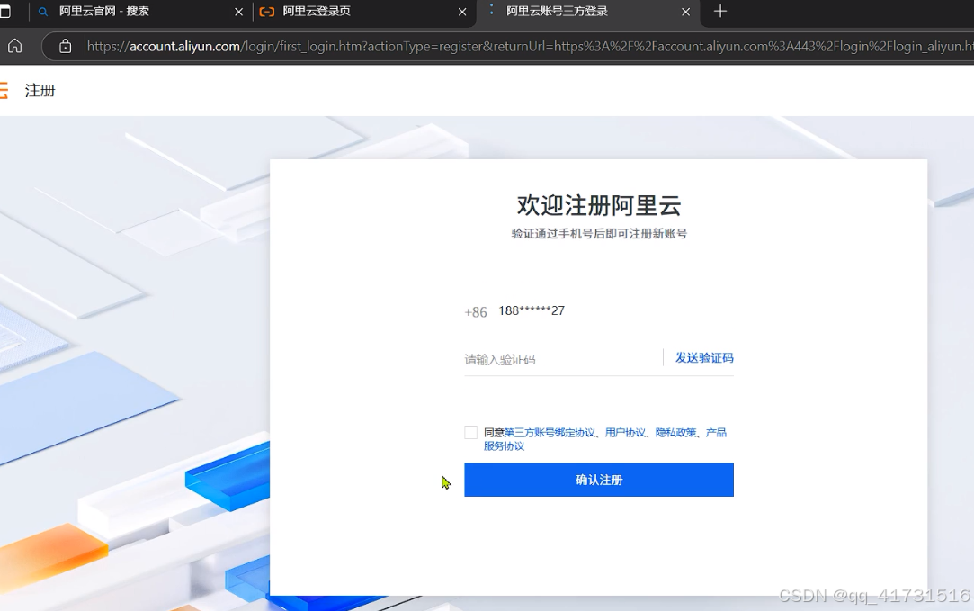Click the address bar URL
This screenshot has width=974, height=611.
[529, 47]
